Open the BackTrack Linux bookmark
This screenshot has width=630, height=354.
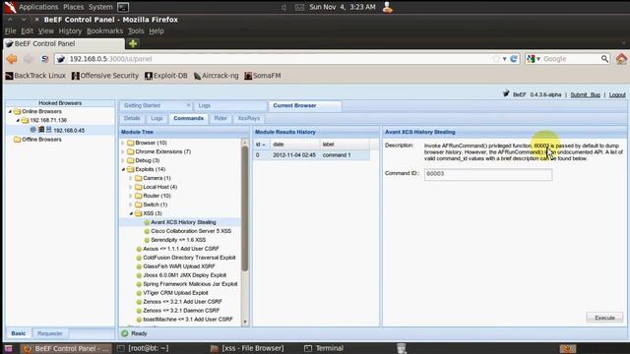(x=35, y=76)
